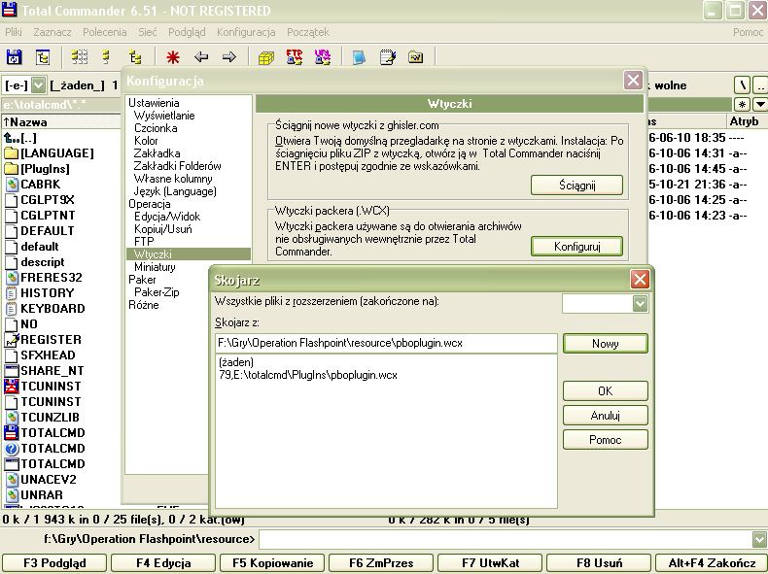Close the Skojarz dialog
The width and height of the screenshot is (768, 574).
click(640, 280)
